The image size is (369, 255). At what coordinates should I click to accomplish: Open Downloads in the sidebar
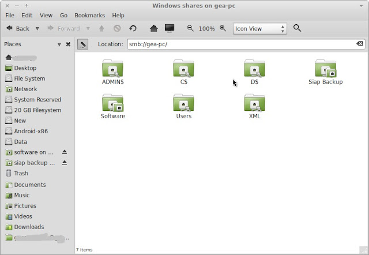(x=24, y=227)
